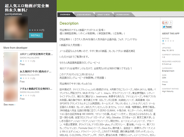This screenshot has height=137, width=184.
Task: Click the Description heading
Action: 69,23
